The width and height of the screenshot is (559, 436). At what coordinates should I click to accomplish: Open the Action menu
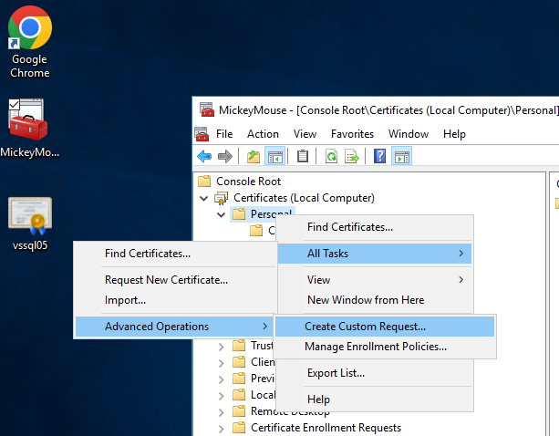coord(263,134)
